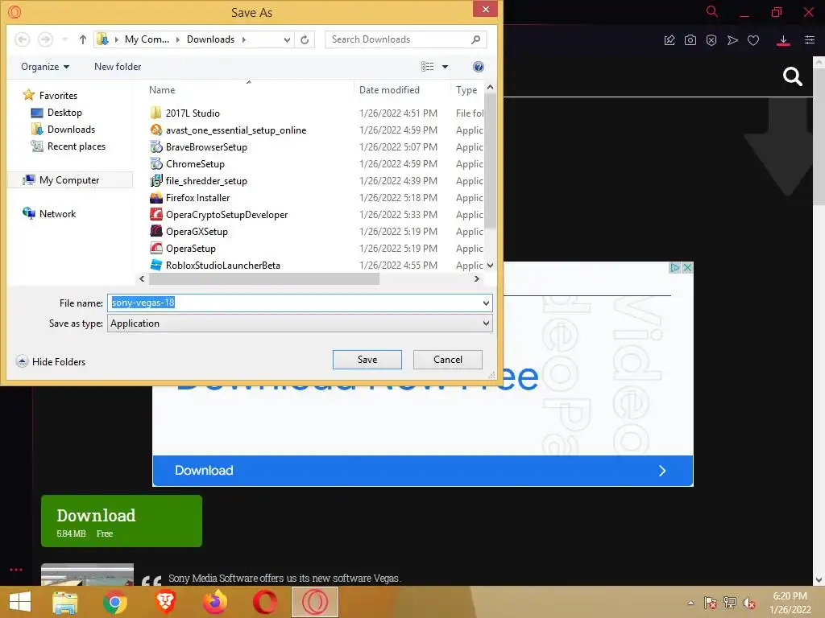Select Downloads in address path
The height and width of the screenshot is (618, 825).
[x=210, y=39]
